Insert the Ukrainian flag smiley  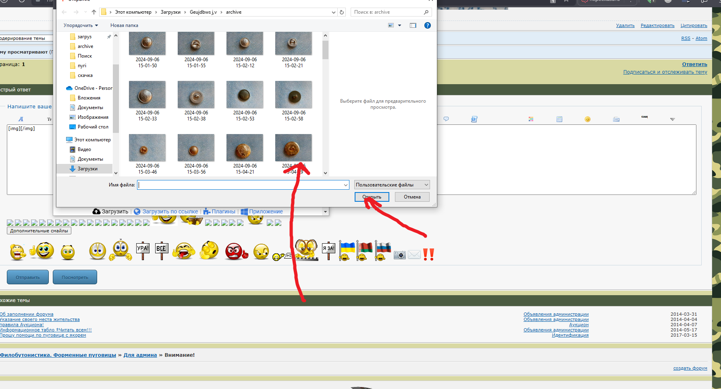(x=346, y=251)
